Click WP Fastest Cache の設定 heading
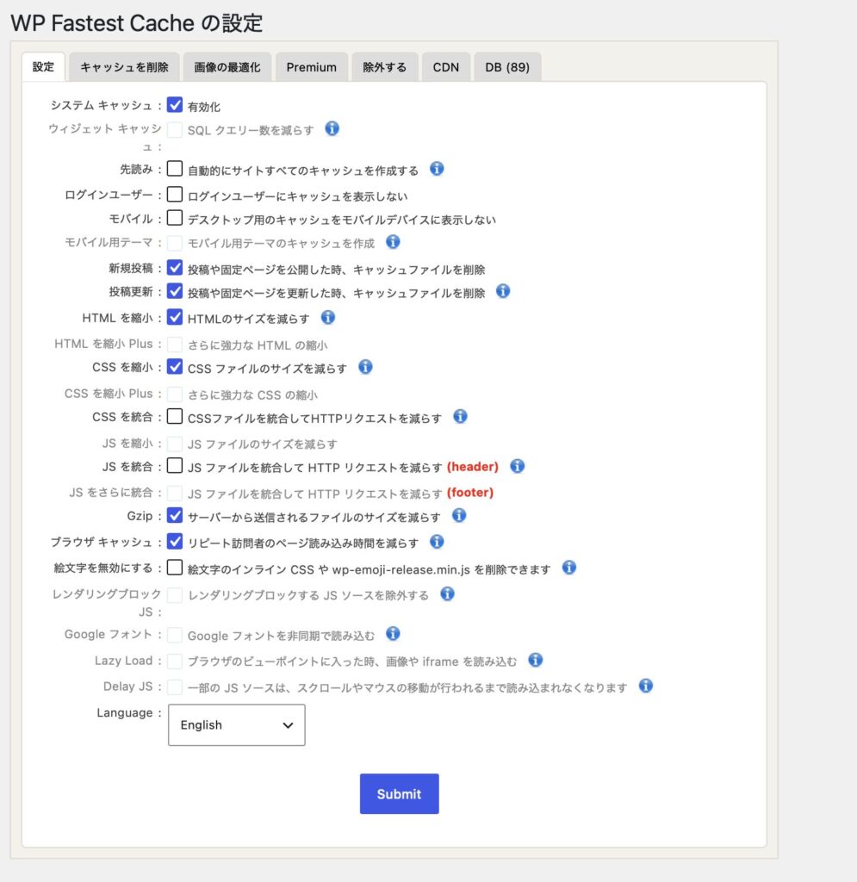The image size is (857, 882). pos(137,23)
